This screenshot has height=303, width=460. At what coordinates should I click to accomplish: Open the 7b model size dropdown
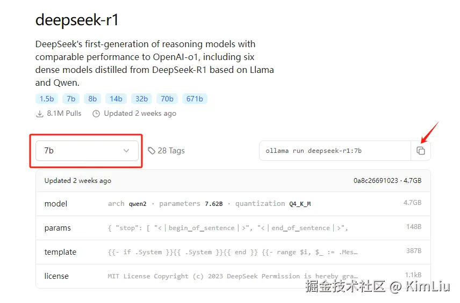87,151
